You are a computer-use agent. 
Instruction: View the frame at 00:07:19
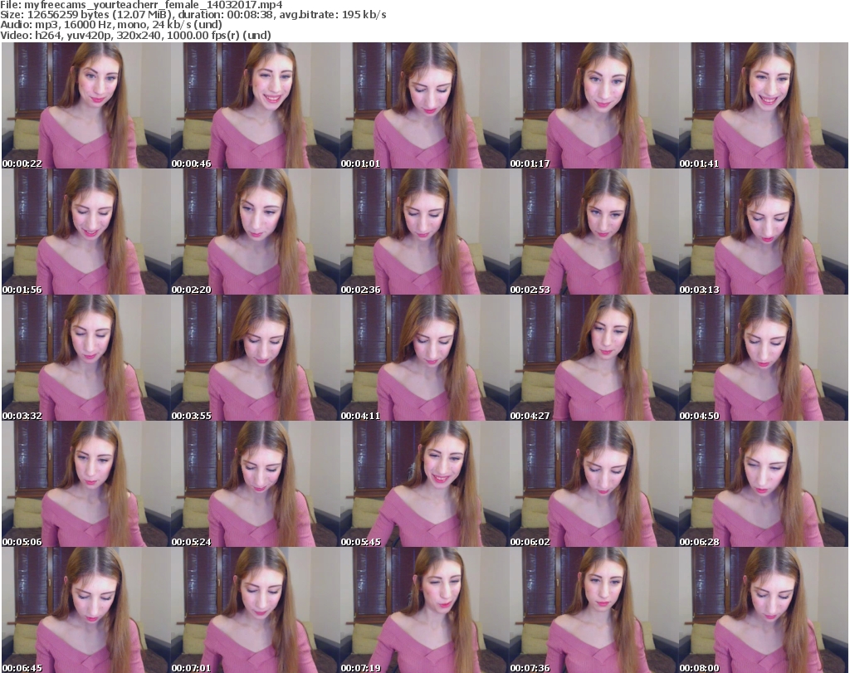tap(425, 610)
